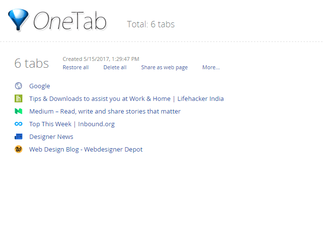
Task: Open Top This Week Inbound.org link
Action: pos(72,124)
